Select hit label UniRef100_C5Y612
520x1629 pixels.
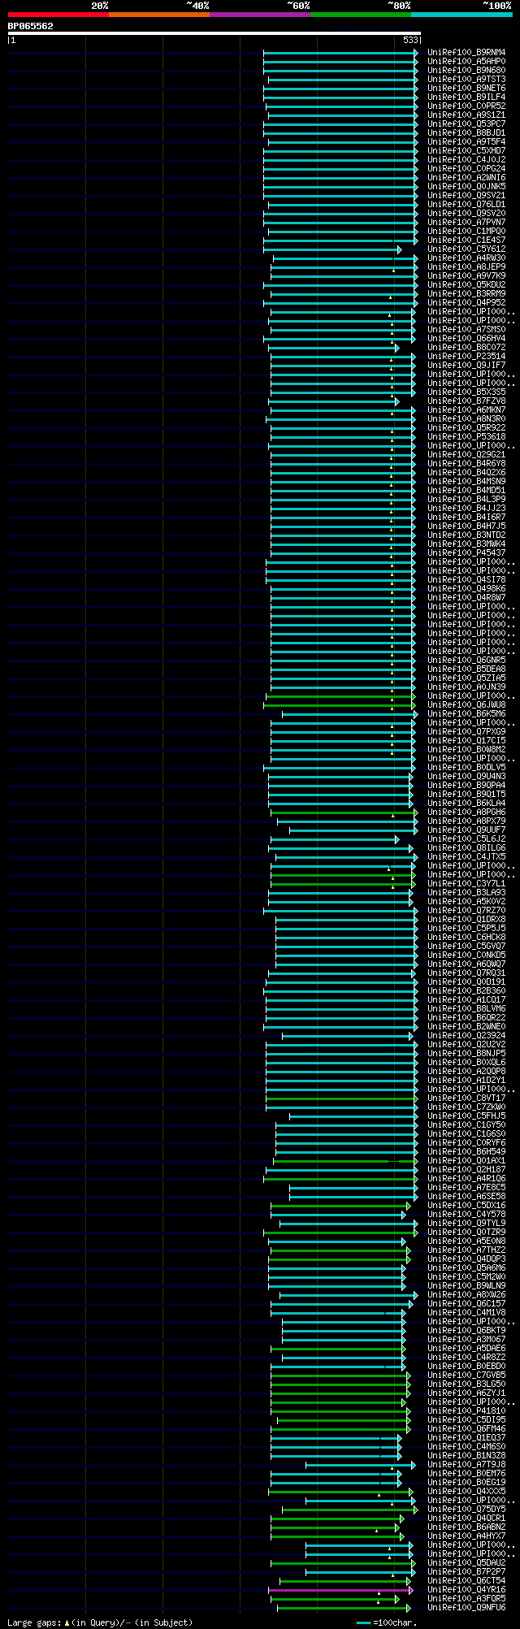point(466,249)
